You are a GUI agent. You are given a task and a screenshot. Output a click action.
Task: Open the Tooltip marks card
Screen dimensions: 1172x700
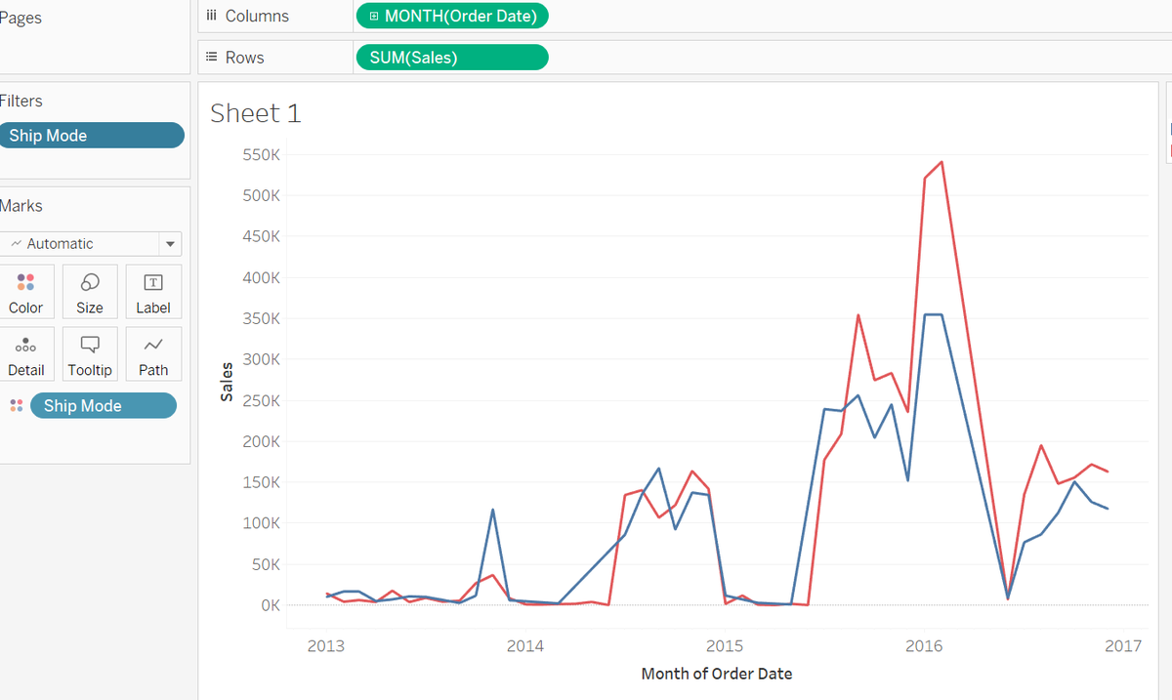click(89, 354)
